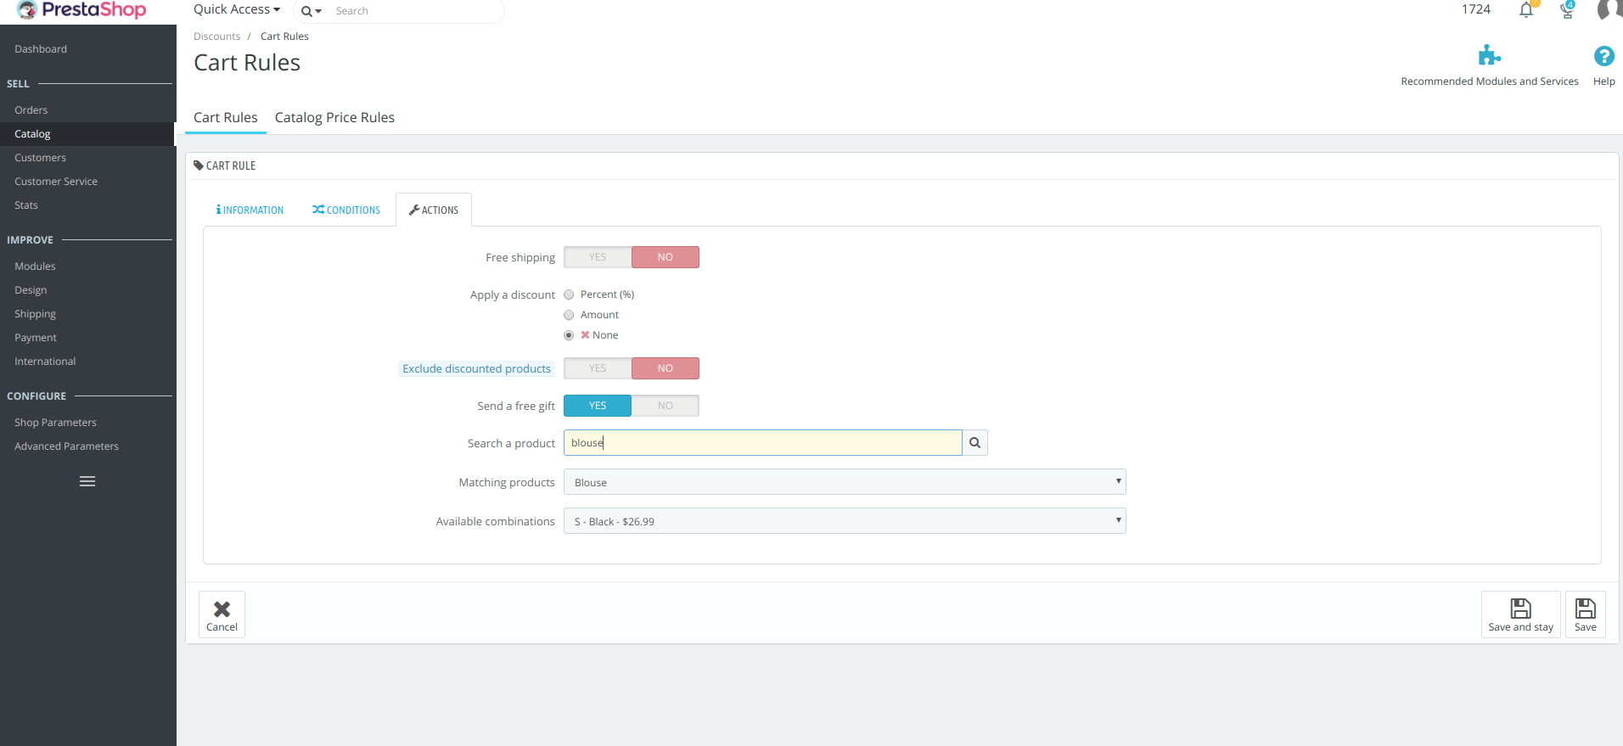
Task: Expand the Available combinations dropdown
Action: 844,521
